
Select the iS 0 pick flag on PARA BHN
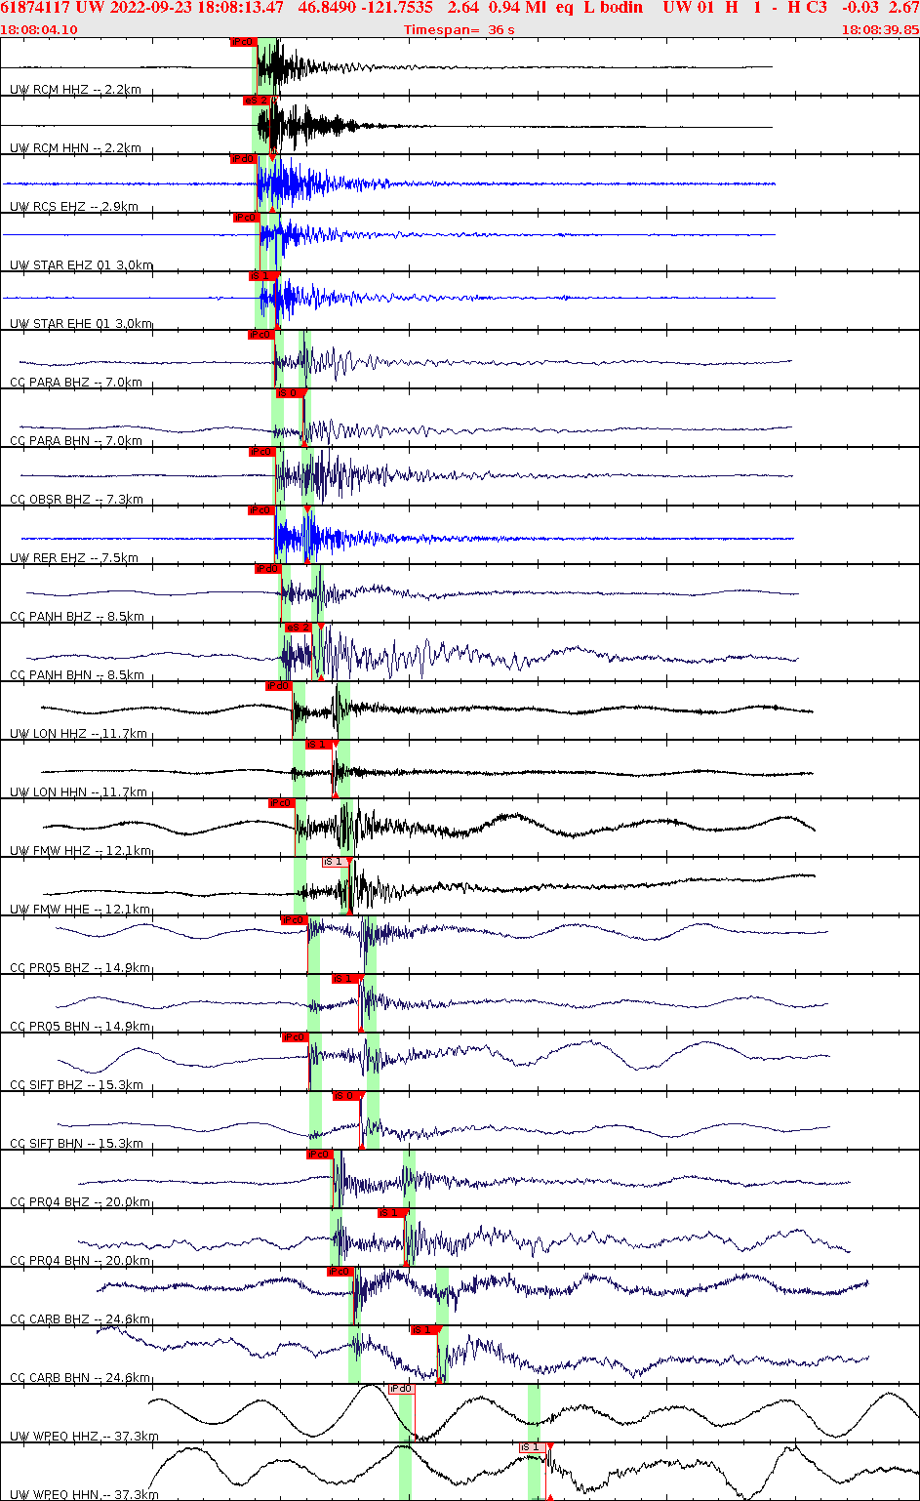pyautogui.click(x=290, y=394)
